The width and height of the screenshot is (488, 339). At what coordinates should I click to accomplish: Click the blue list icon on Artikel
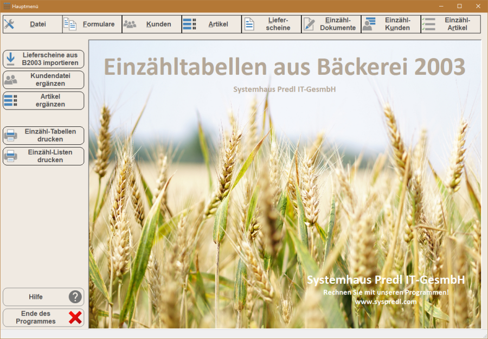190,24
